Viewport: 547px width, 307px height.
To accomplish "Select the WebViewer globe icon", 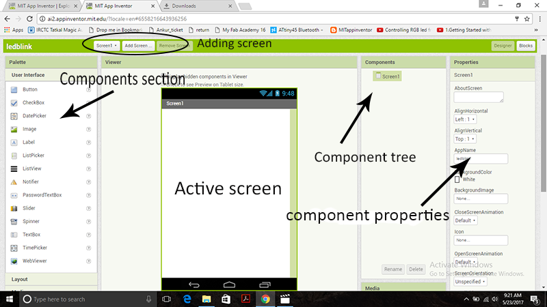I will (14, 261).
